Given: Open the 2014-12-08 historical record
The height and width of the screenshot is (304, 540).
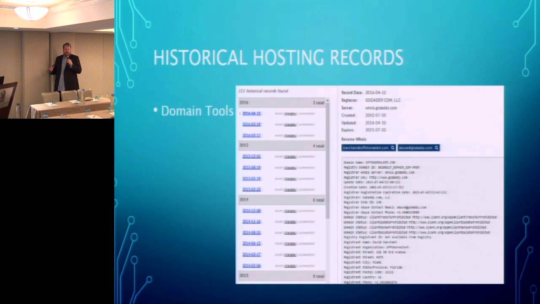Looking at the screenshot, I should [x=251, y=211].
